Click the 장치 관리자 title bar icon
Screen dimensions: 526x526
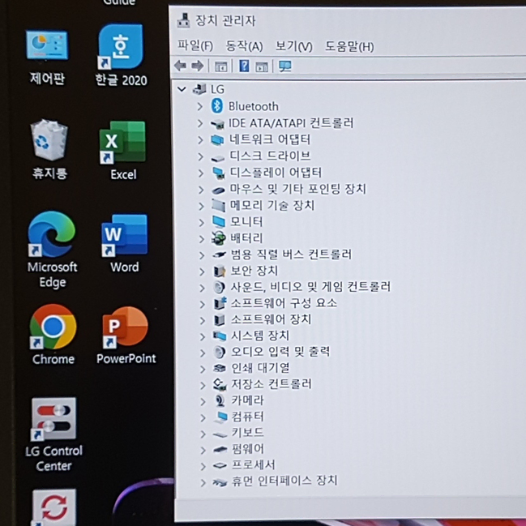click(x=183, y=20)
